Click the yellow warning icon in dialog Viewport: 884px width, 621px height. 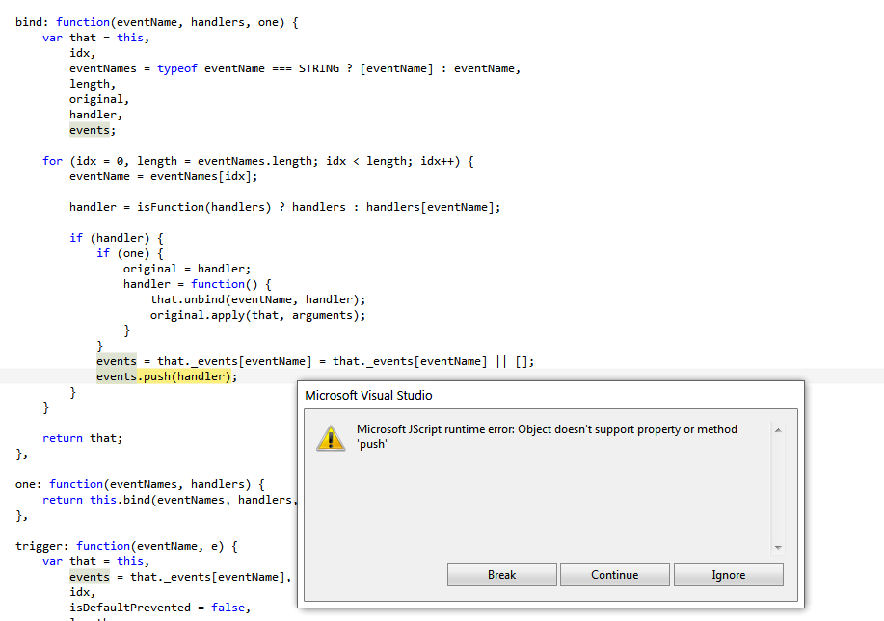(331, 438)
